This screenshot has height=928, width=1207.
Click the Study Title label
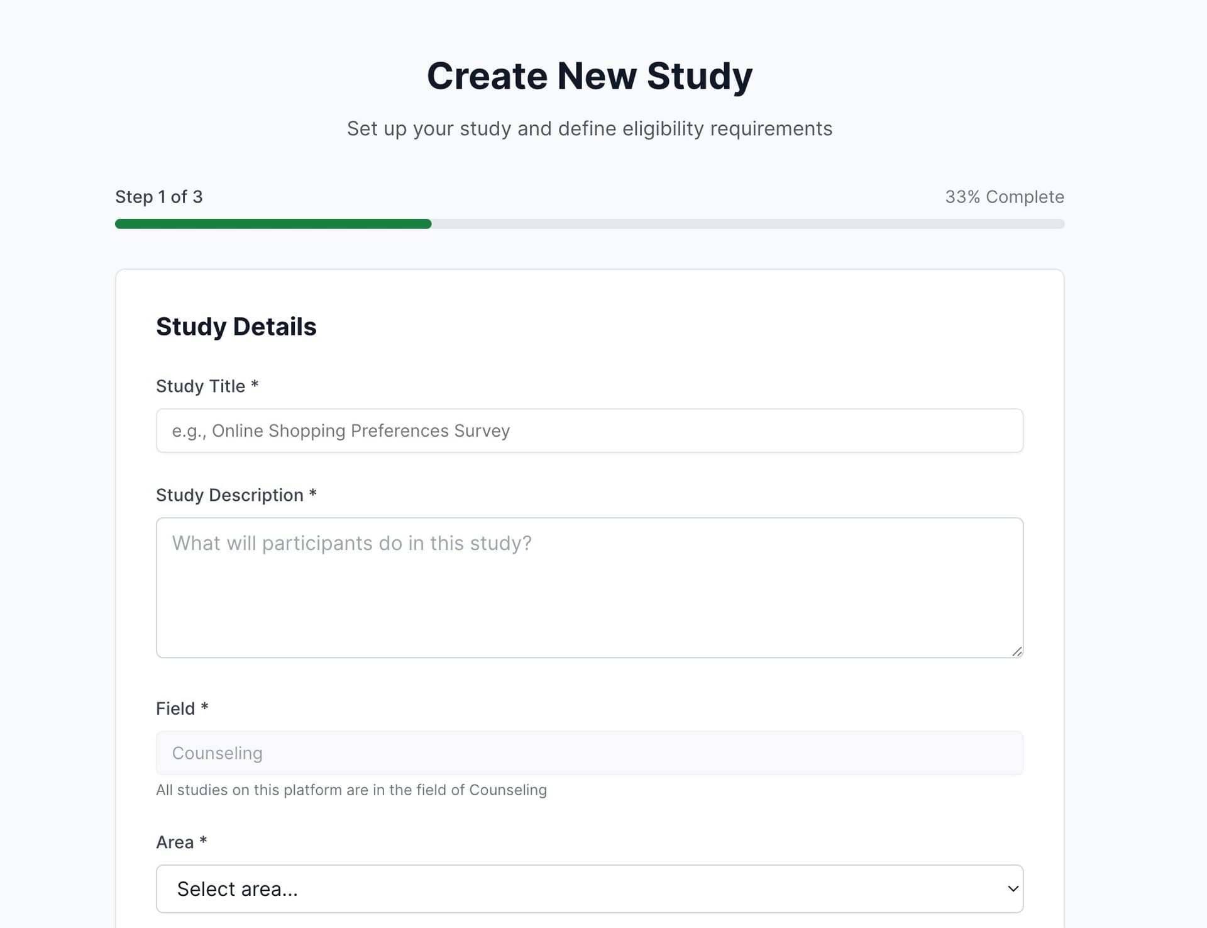206,386
